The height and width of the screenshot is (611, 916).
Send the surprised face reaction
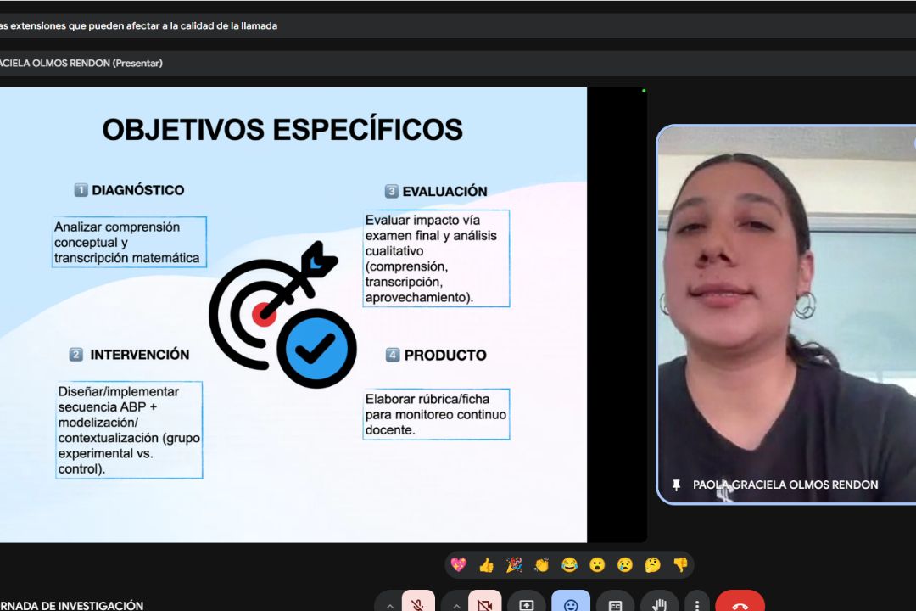pyautogui.click(x=597, y=565)
